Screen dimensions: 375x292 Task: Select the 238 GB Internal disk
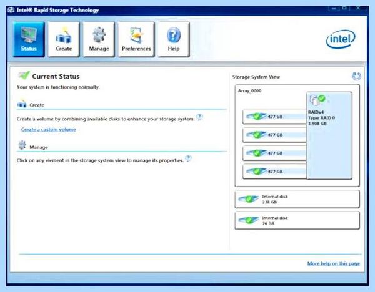[297, 199]
